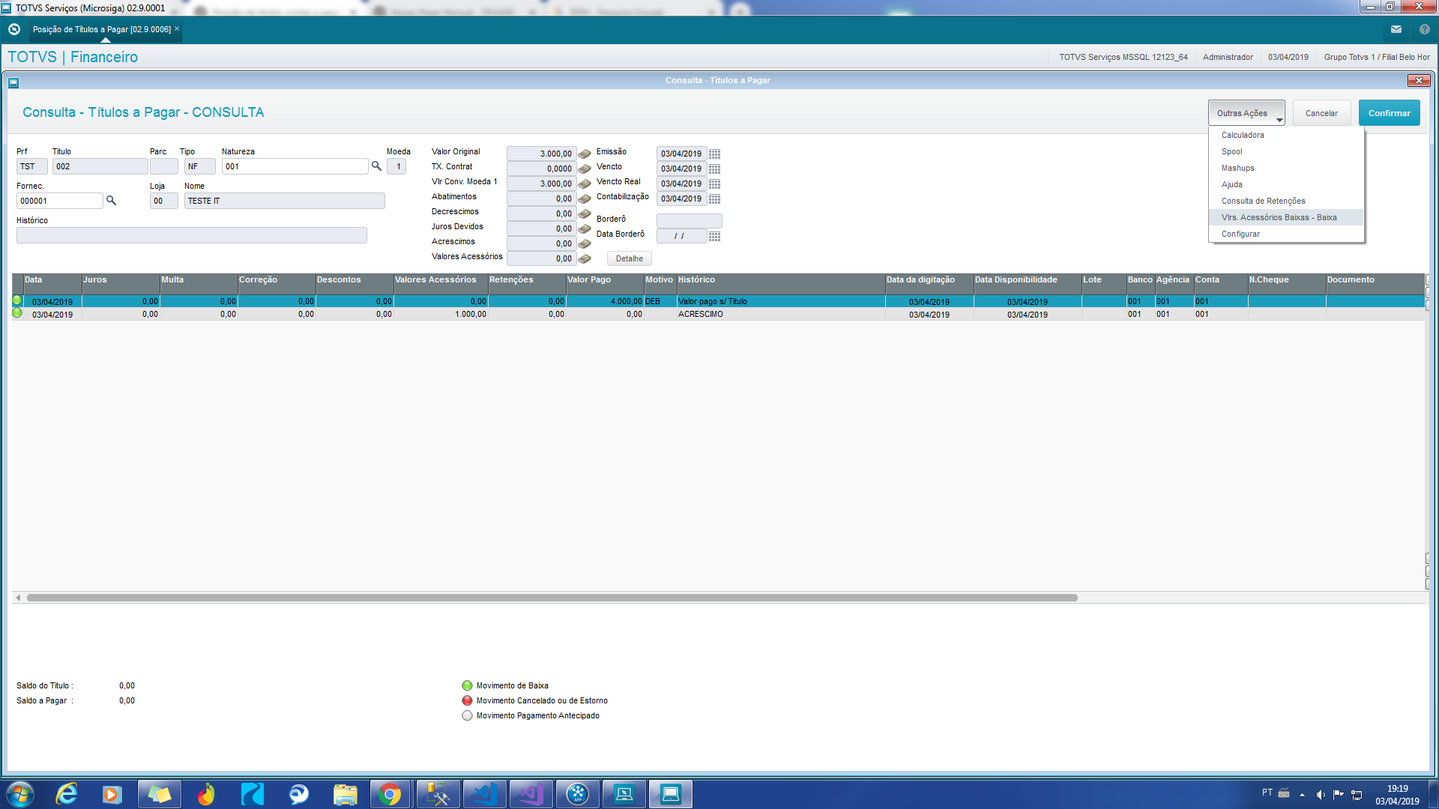The image size is (1439, 809).
Task: Open the Calculadora menu option
Action: (1243, 135)
